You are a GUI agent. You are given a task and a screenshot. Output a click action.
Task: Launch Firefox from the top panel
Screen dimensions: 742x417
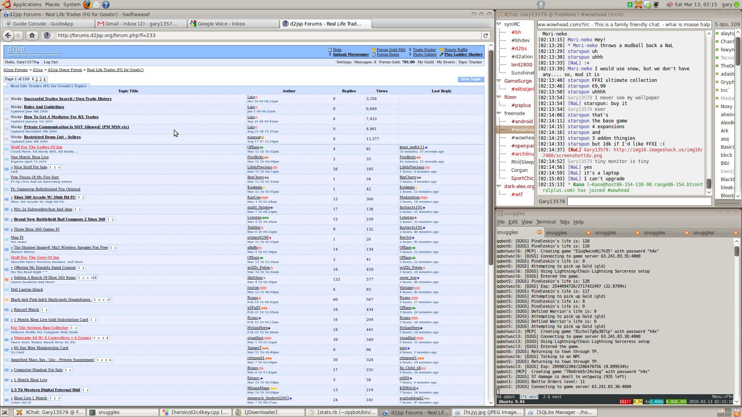[87, 5]
